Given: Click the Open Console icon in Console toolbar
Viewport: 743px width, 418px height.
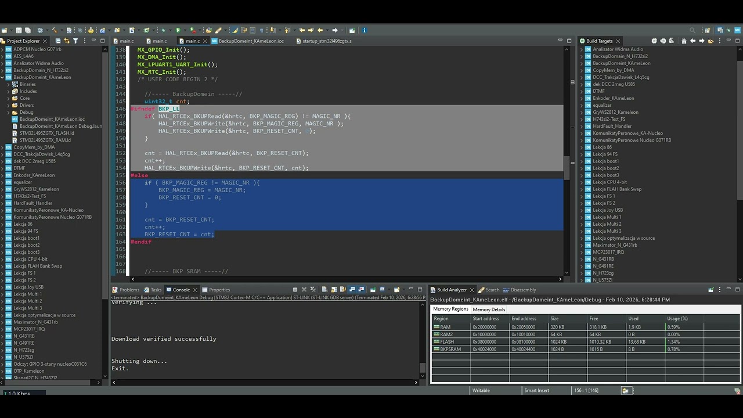Looking at the screenshot, I should pyautogui.click(x=397, y=290).
